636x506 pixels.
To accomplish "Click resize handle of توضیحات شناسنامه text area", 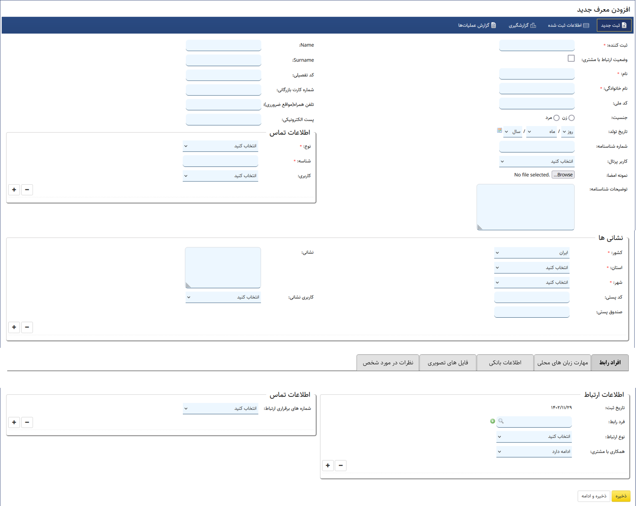I will (480, 227).
